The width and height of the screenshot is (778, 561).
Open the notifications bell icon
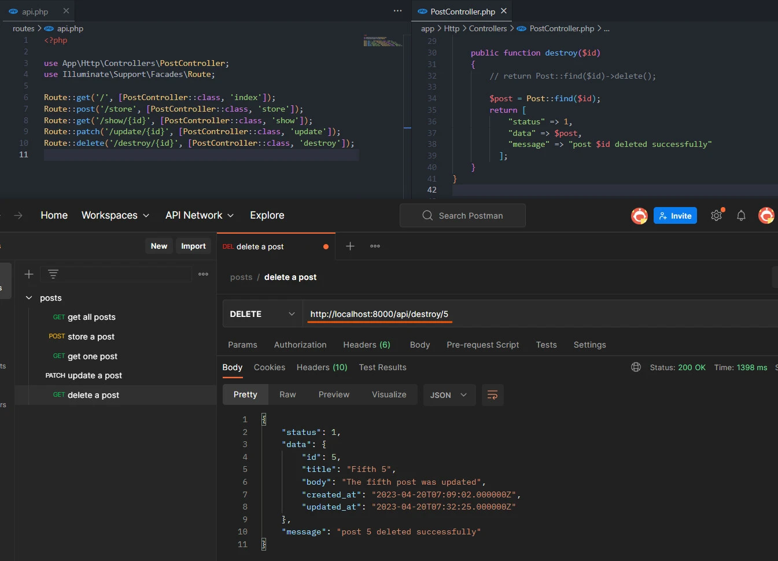[741, 216]
